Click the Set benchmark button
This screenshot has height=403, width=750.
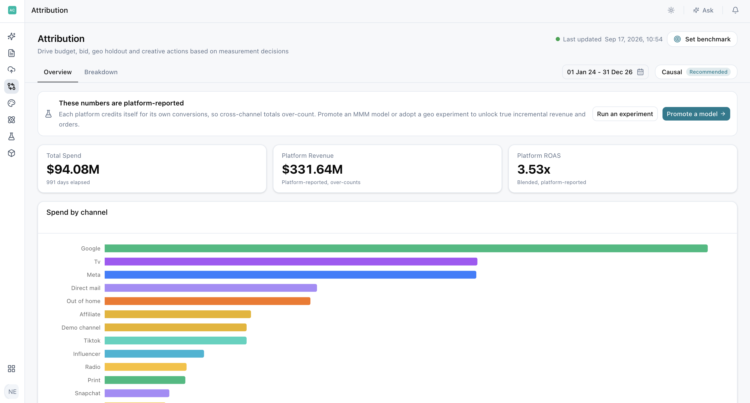(x=702, y=39)
